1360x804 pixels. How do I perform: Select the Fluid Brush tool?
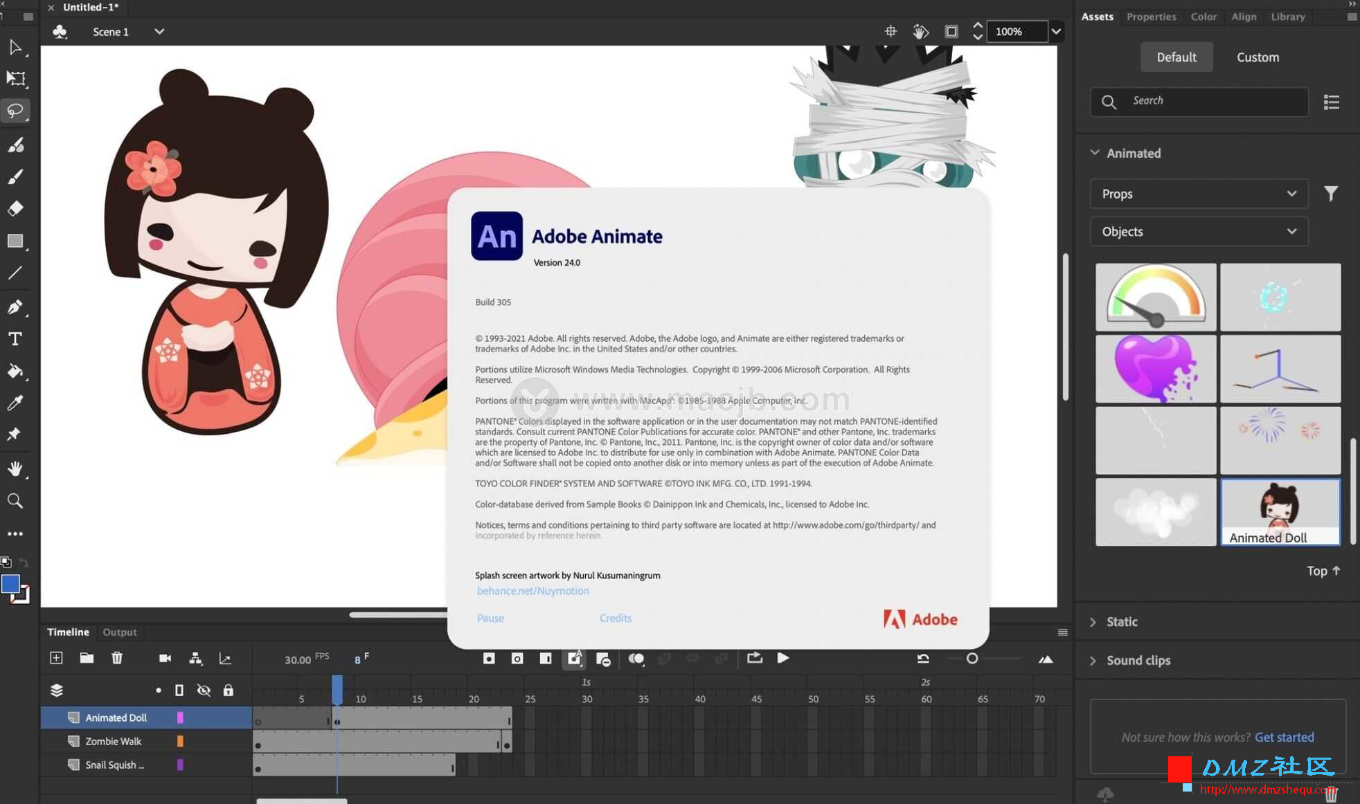15,145
